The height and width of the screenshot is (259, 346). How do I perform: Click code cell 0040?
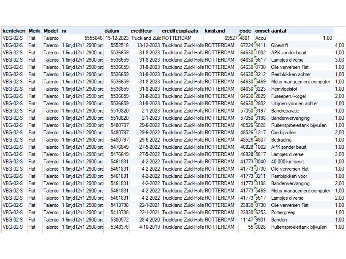point(262,162)
